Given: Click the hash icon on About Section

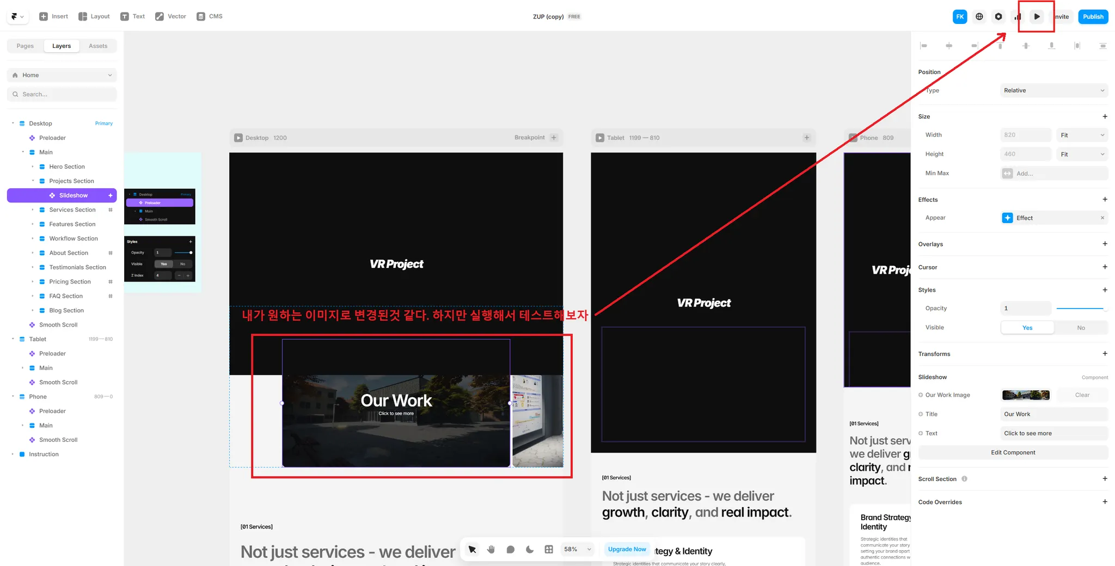Looking at the screenshot, I should 111,253.
